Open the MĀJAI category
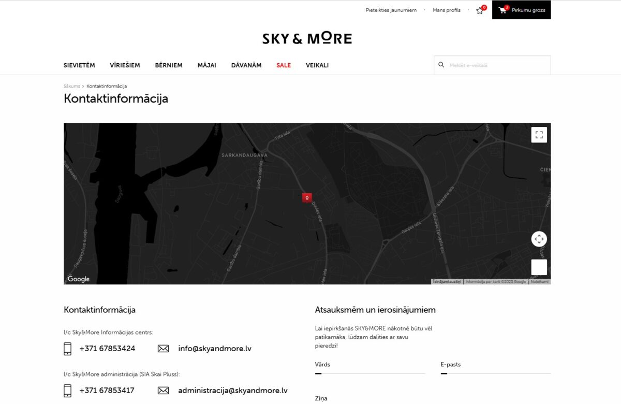The image size is (621, 404). pyautogui.click(x=207, y=65)
